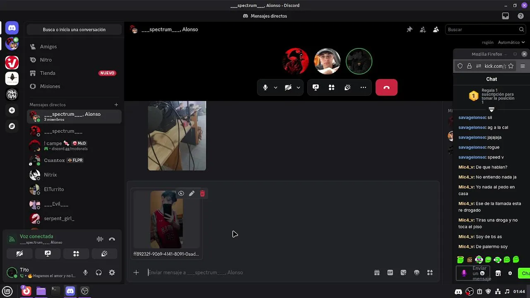Toggle noise suppression waveform icon
530x298 pixels.
(100, 239)
